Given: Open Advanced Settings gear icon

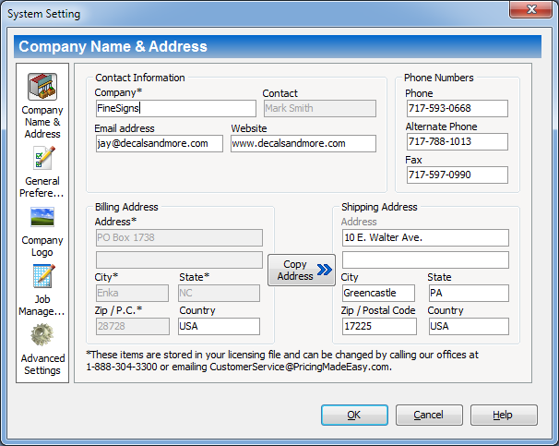Looking at the screenshot, I should [42, 334].
